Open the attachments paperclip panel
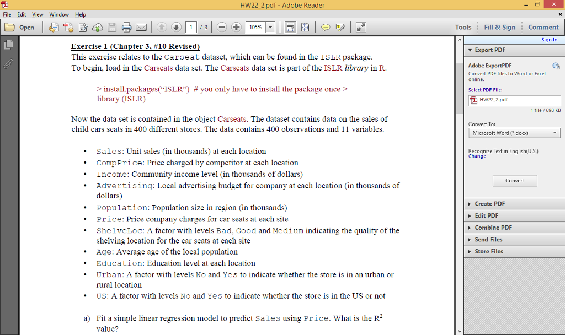 pos(8,63)
